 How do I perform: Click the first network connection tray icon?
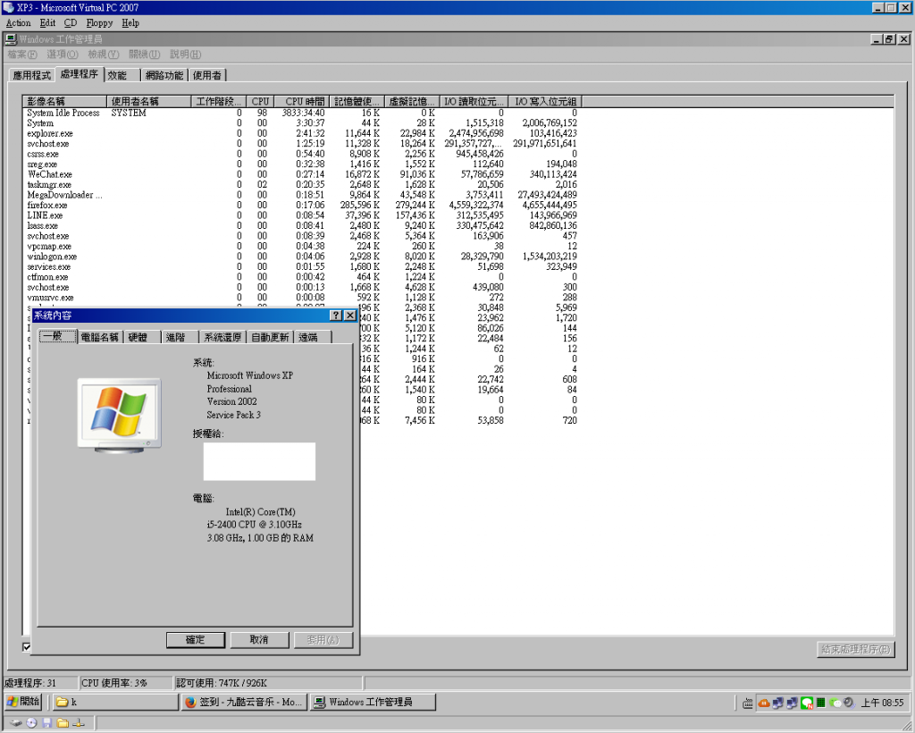[778, 703]
